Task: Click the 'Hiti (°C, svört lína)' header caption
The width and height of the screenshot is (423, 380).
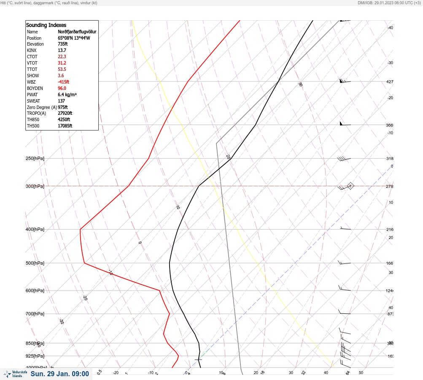Action: point(16,3)
